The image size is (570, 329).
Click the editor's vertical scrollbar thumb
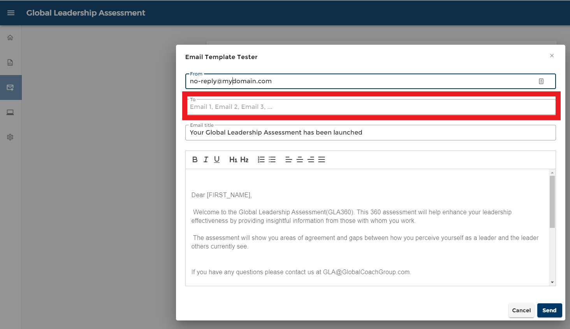[x=552, y=201]
